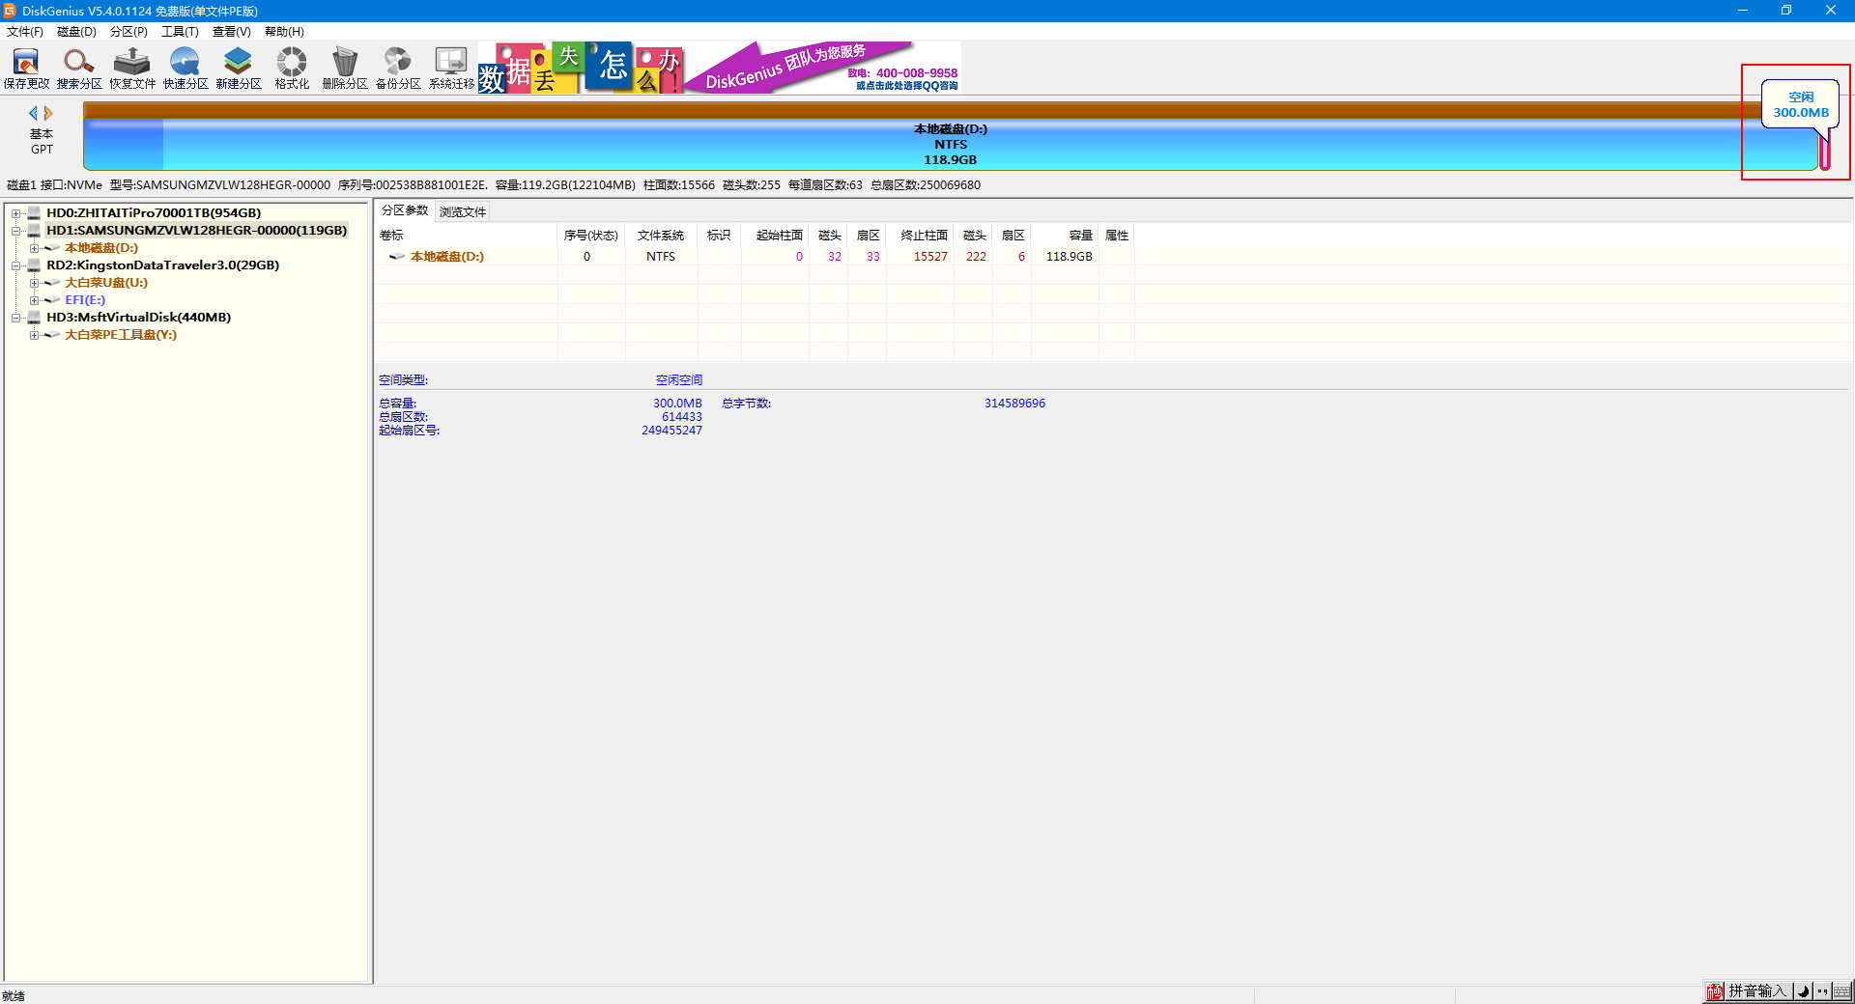Select 大白菜PE工具盘(Y:) in tree
This screenshot has width=1855, height=1004.
tap(121, 335)
